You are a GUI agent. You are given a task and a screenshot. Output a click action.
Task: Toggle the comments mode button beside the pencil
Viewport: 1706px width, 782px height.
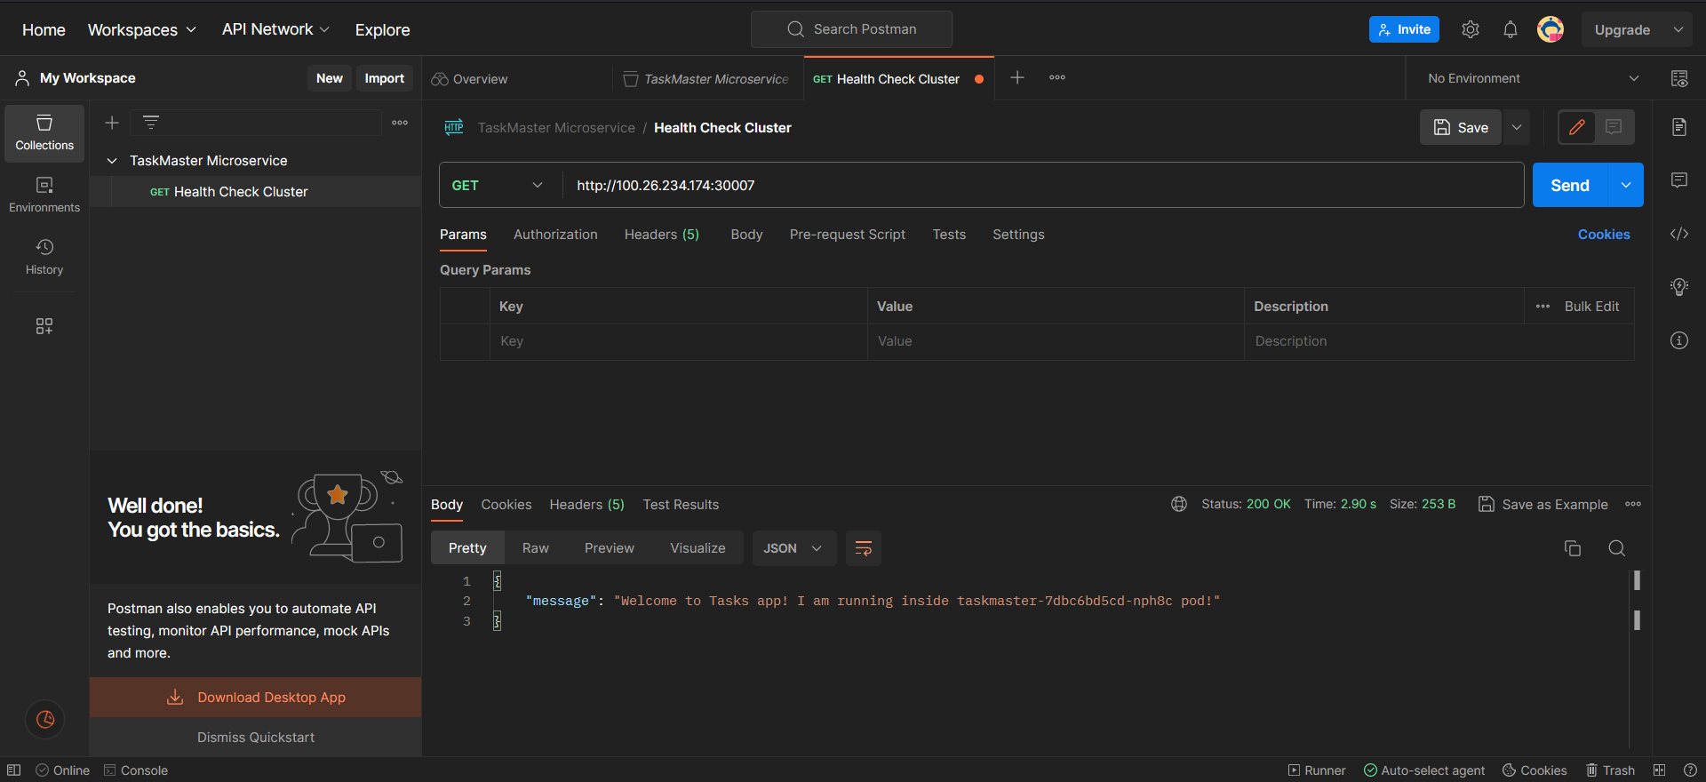click(x=1614, y=127)
